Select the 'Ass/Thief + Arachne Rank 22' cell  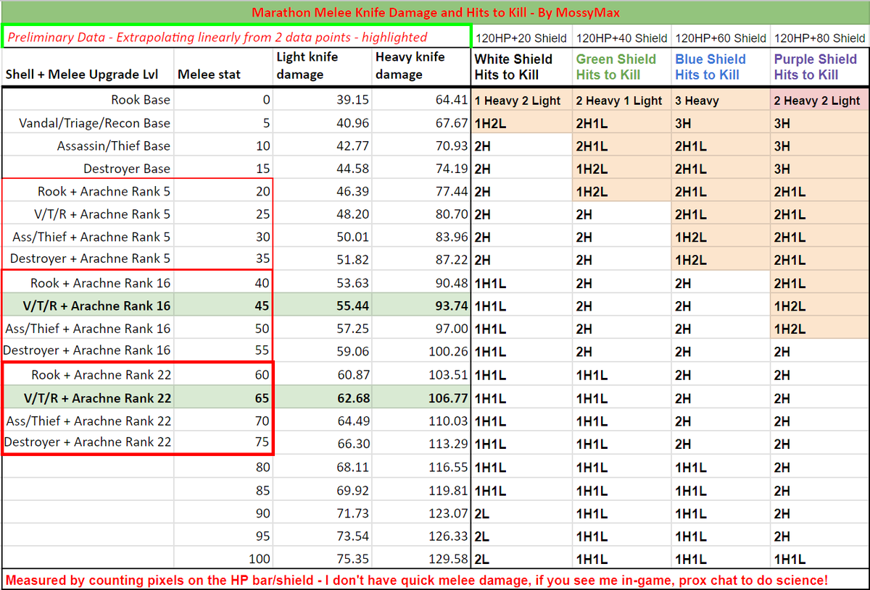(88, 421)
